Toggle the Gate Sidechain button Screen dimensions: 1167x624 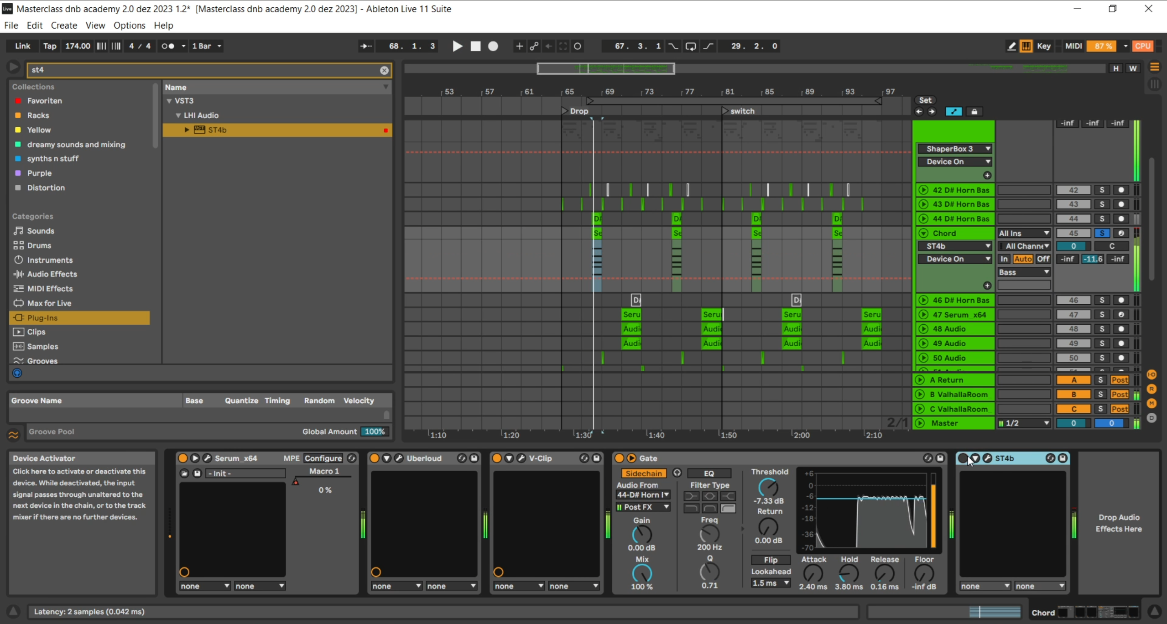[x=643, y=473]
